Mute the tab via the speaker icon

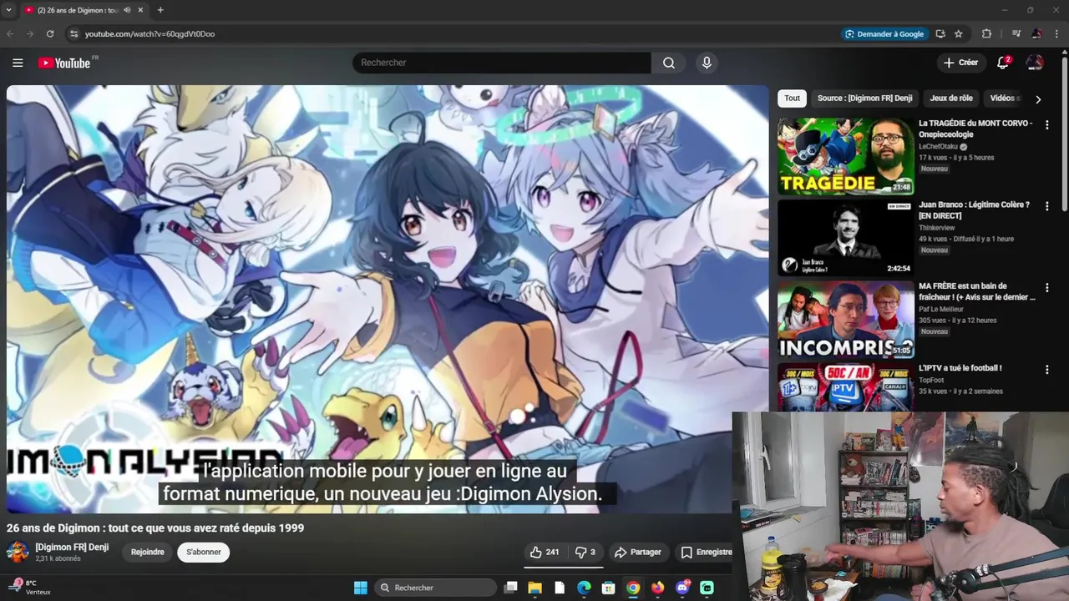click(127, 10)
